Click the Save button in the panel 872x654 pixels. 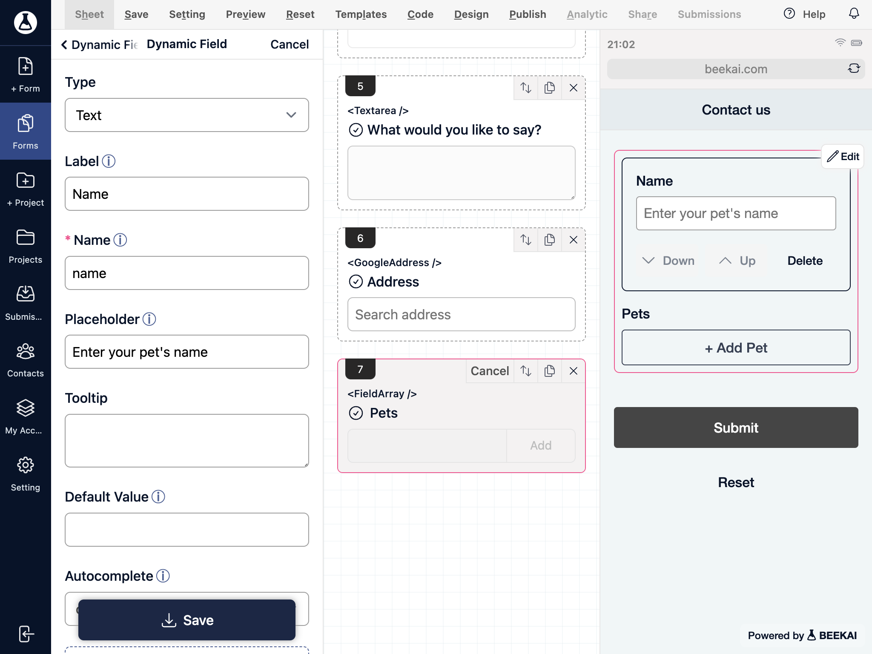pos(187,620)
